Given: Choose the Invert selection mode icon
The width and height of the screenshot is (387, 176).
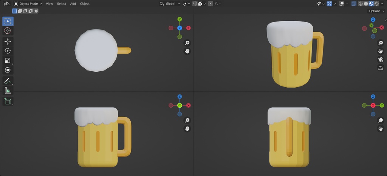Looking at the screenshot, I should [x=31, y=11].
